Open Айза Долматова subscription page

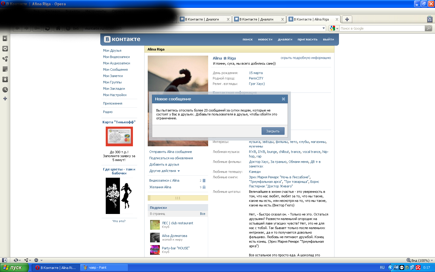click(174, 236)
